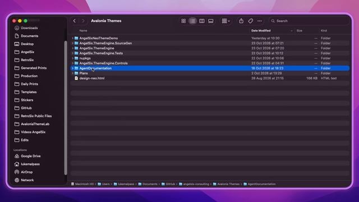Screen dimensions: 359x202
Task: Open Downloads in the sidebar
Action: click(29, 28)
